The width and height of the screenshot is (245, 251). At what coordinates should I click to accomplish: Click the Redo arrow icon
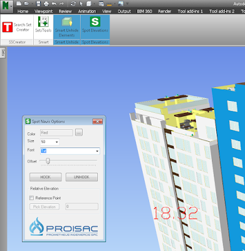coord(61,4)
